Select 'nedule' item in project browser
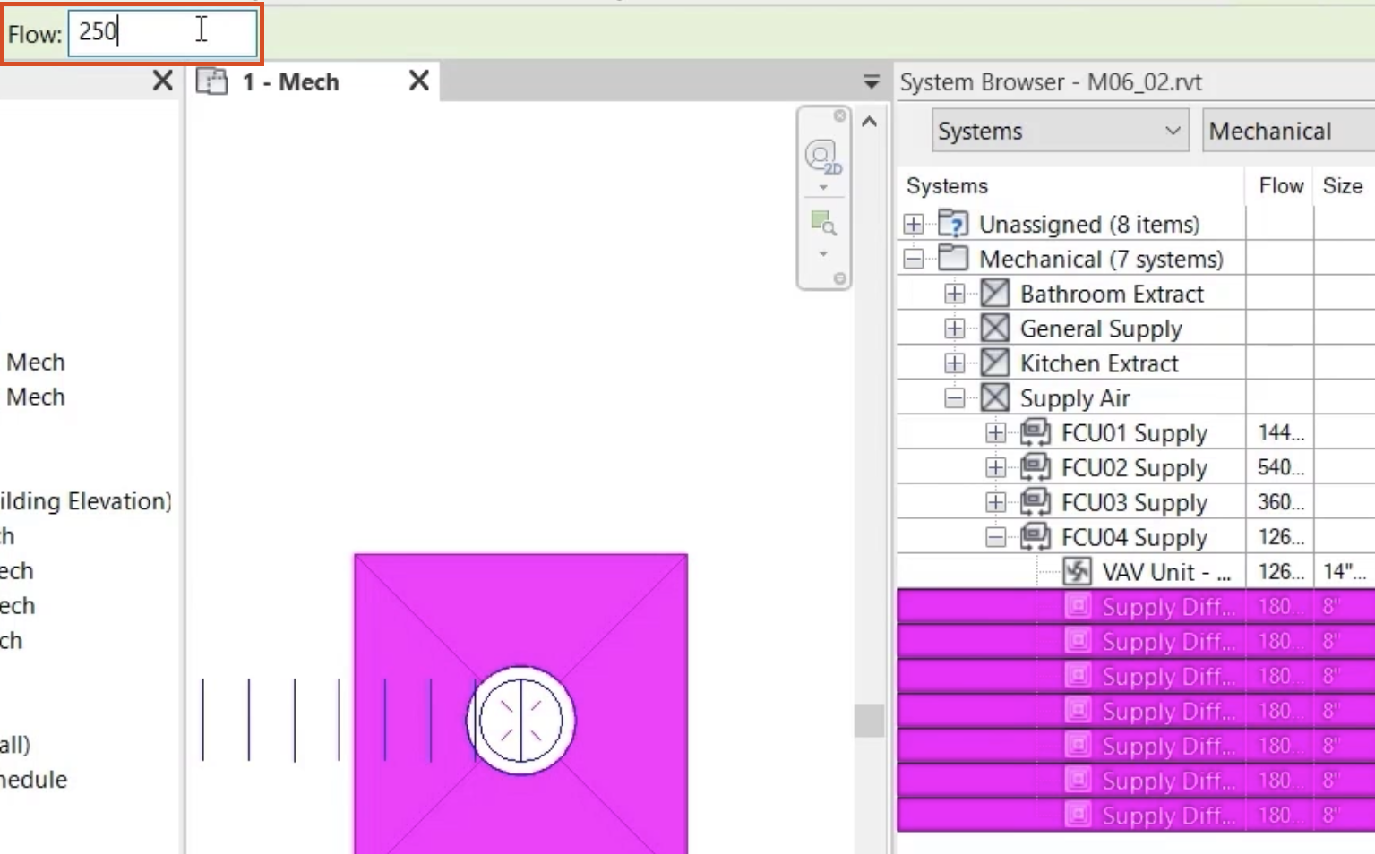 coord(33,780)
